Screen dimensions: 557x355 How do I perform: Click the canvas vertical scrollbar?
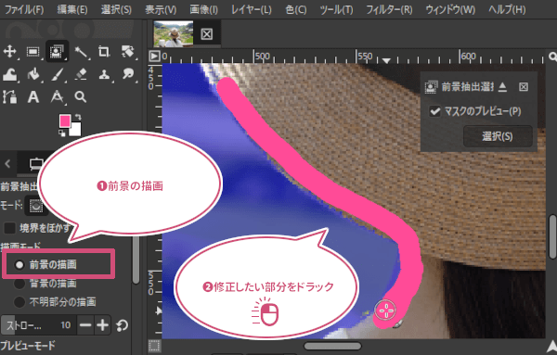pyautogui.click(x=552, y=236)
